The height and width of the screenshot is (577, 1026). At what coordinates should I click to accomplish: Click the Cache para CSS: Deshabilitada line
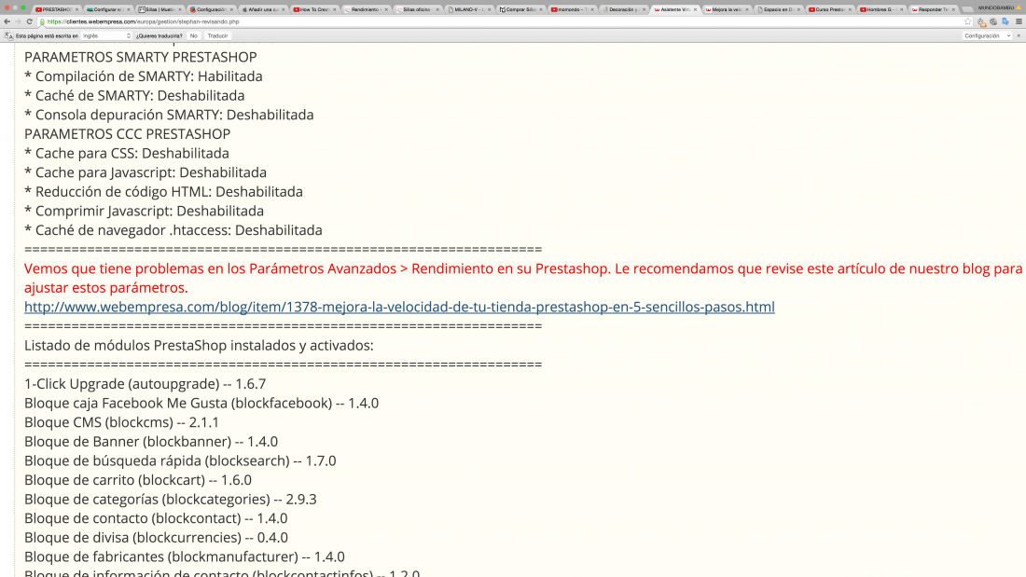127,153
